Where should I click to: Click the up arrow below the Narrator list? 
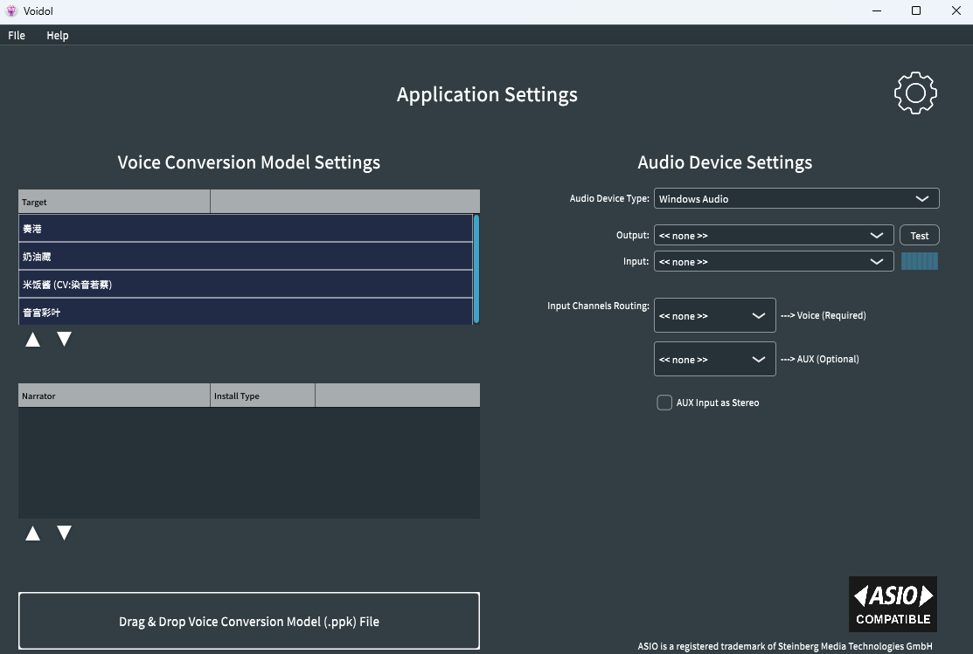[x=33, y=534]
